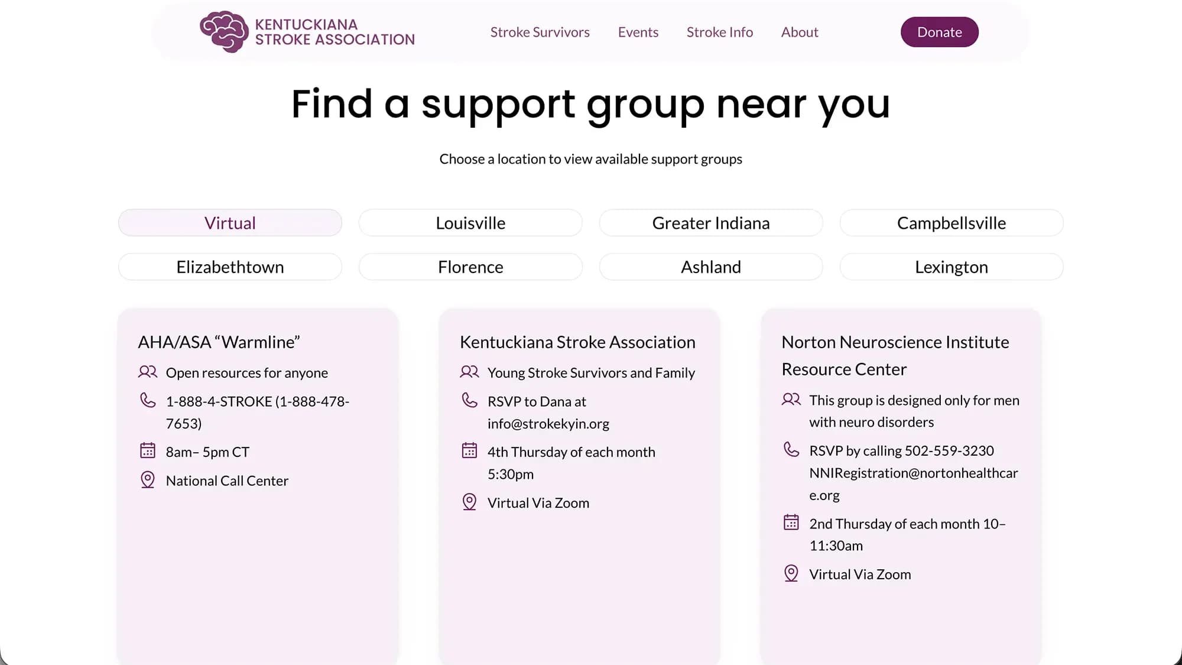Open the Stroke Info menu
The height and width of the screenshot is (665, 1182).
pyautogui.click(x=720, y=32)
